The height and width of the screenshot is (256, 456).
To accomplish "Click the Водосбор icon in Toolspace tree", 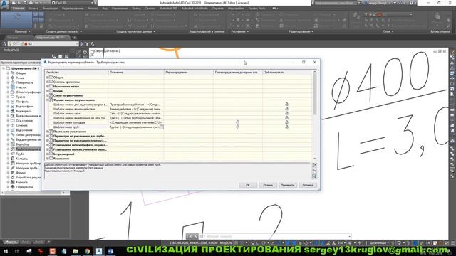I will click(x=13, y=144).
